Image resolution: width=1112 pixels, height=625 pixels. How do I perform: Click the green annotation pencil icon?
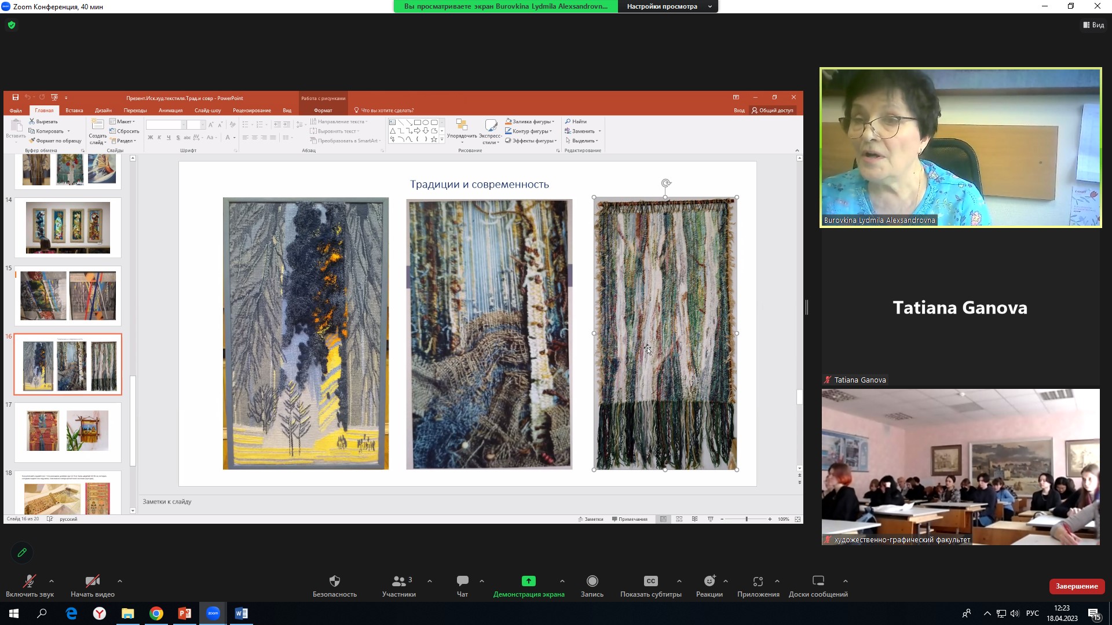click(x=22, y=553)
